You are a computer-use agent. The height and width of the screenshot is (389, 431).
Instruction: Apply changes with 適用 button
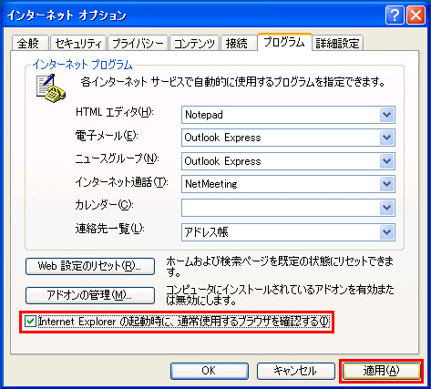[x=381, y=371]
